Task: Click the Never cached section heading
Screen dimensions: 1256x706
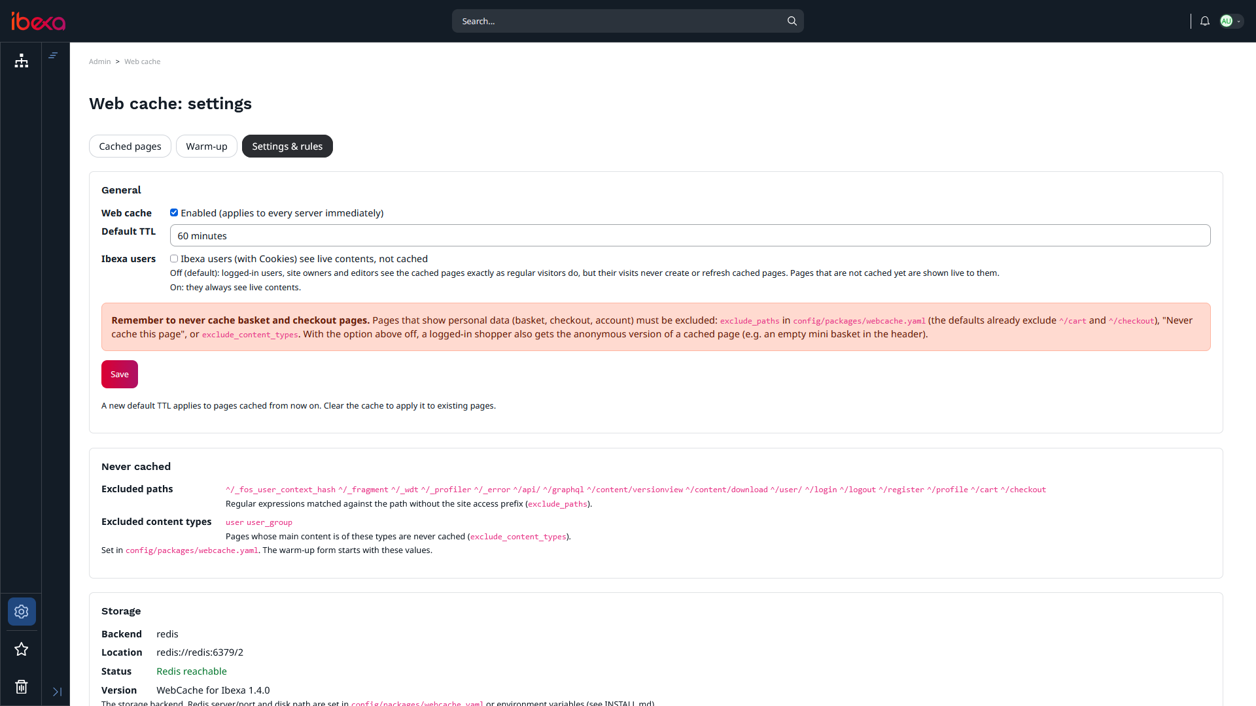Action: coord(136,466)
